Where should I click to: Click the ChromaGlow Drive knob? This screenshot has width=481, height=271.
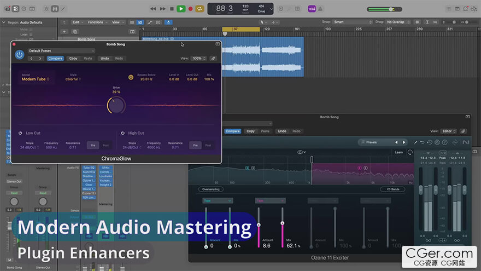point(116,105)
